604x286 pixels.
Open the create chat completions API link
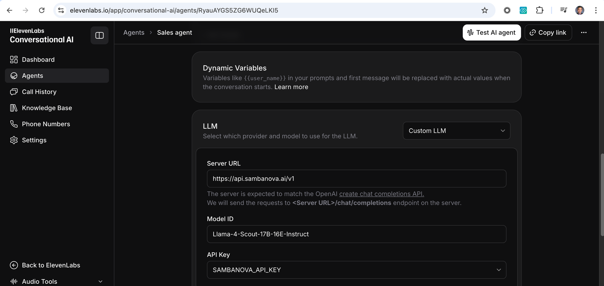point(382,194)
